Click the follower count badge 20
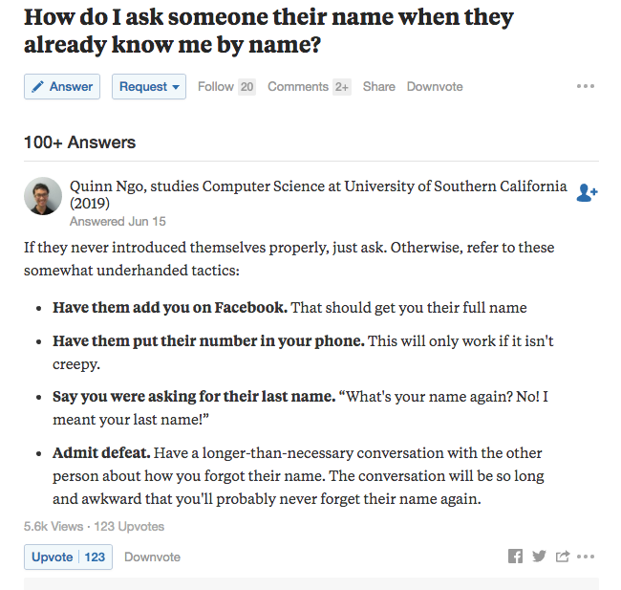 pyautogui.click(x=246, y=87)
